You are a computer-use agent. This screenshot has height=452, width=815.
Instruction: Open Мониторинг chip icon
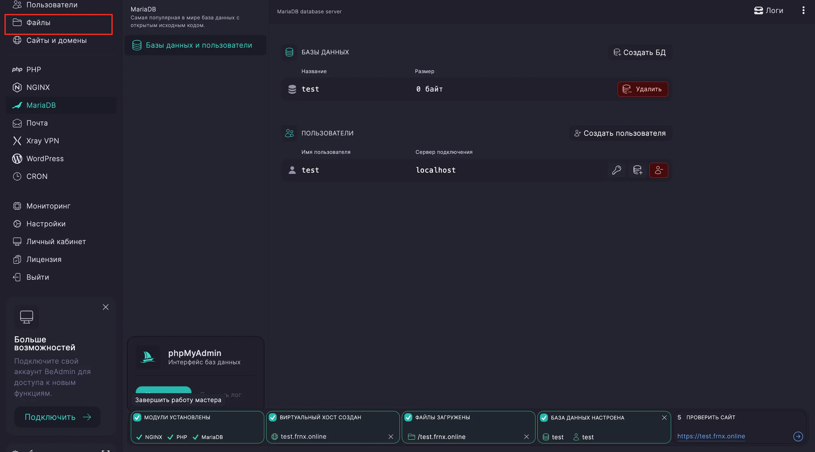tap(17, 206)
